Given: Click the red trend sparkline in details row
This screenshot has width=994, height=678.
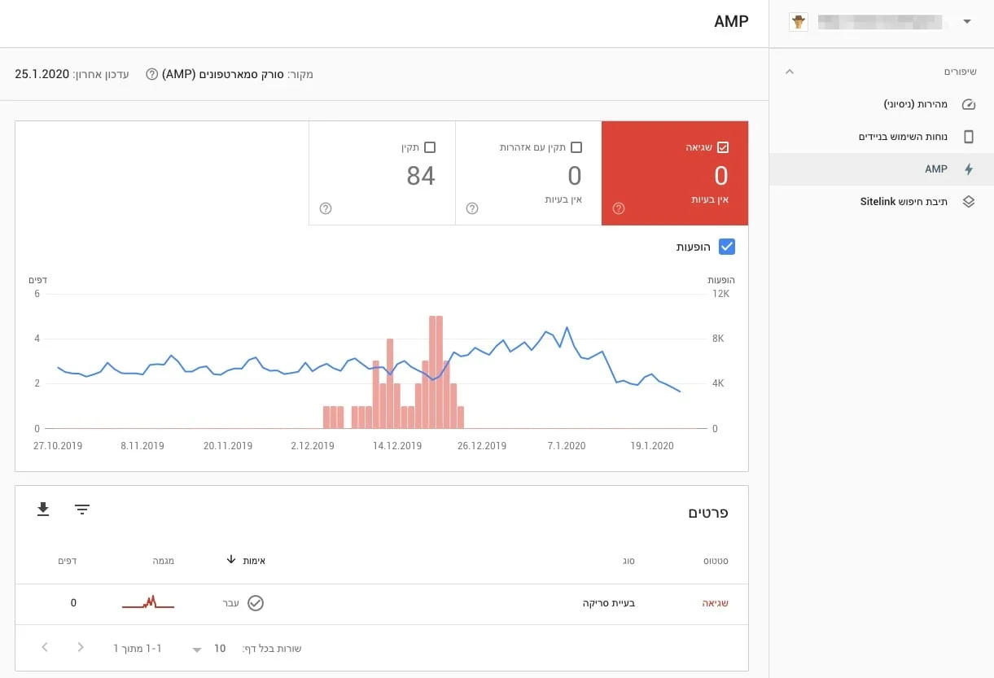Looking at the screenshot, I should 148,603.
